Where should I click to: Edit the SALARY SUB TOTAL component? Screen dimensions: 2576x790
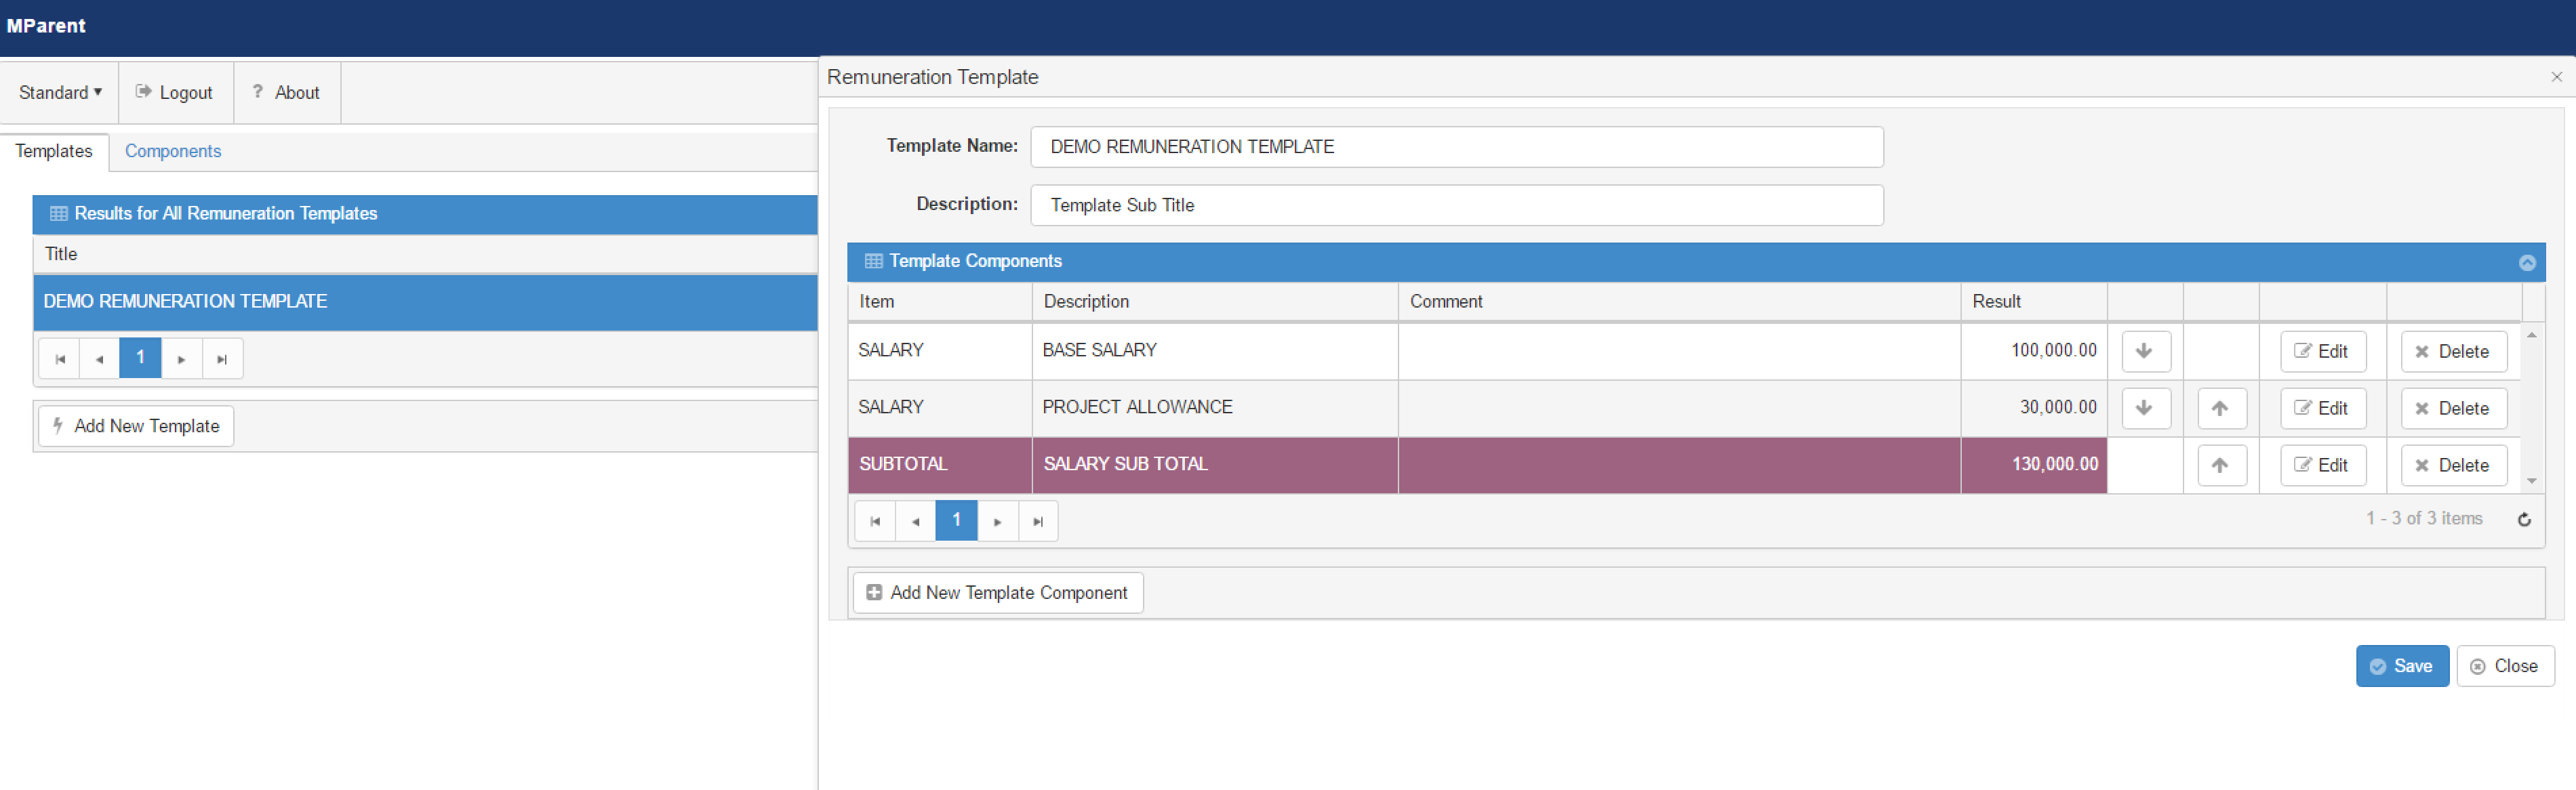click(2322, 465)
